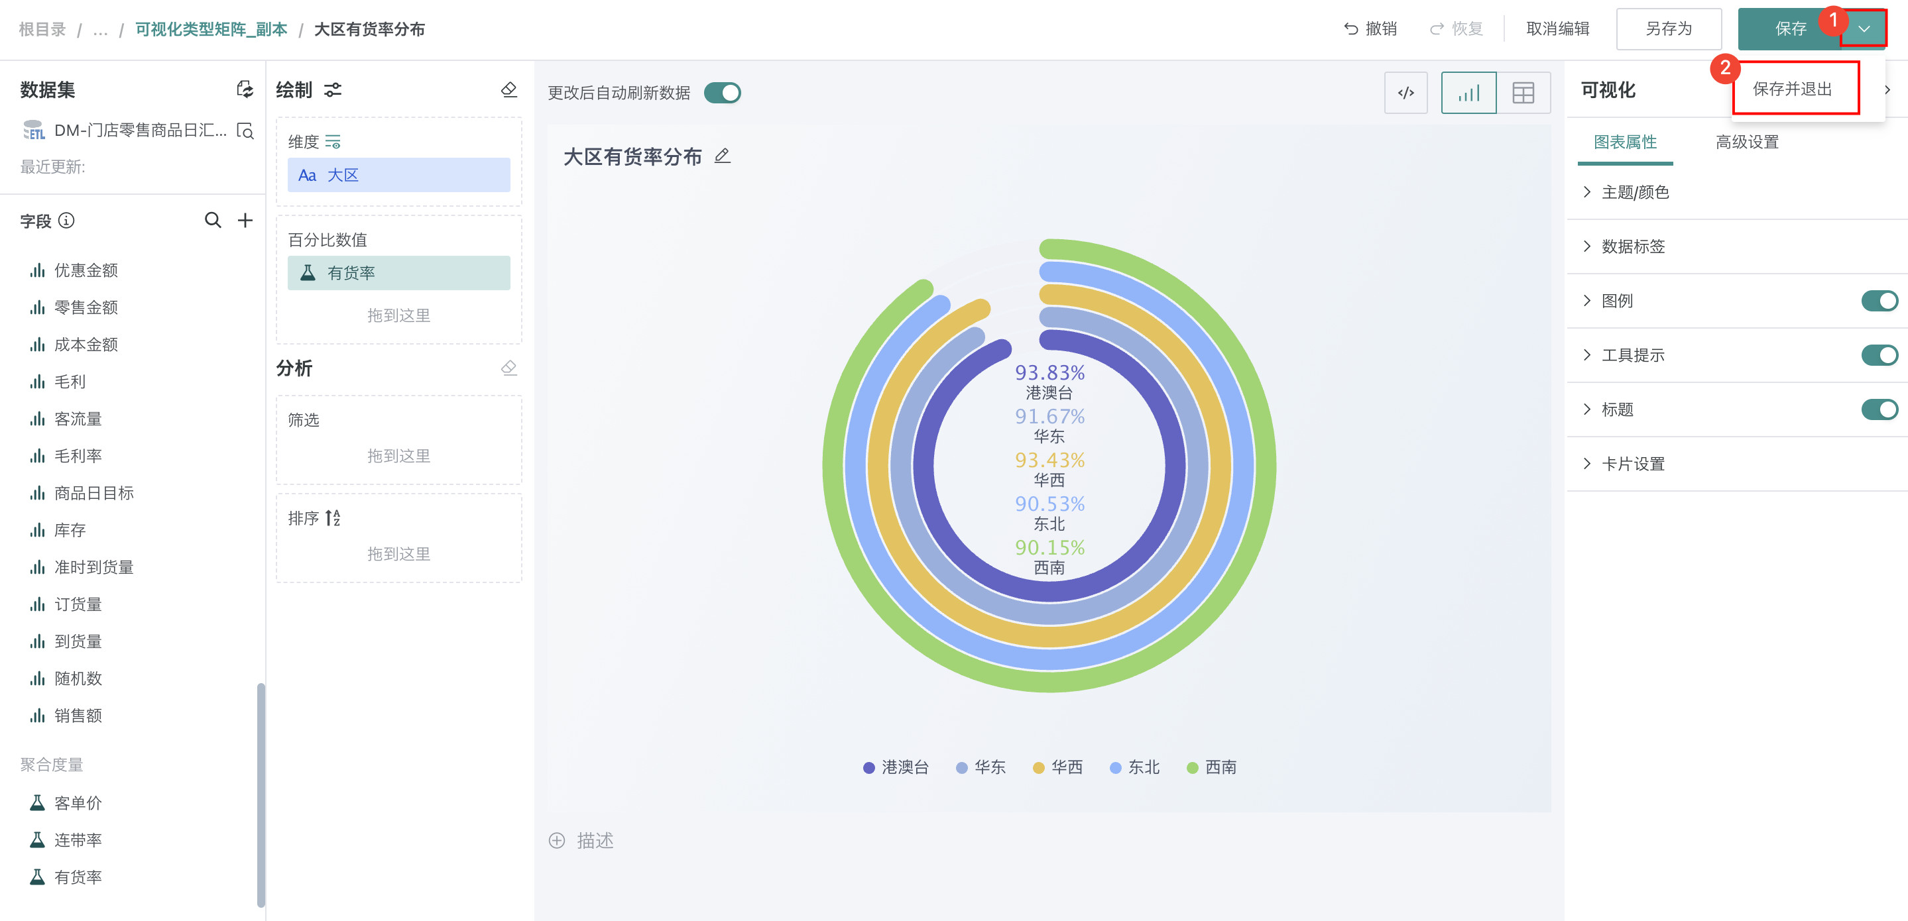Switch to table view icon
Viewport: 1908px width, 921px height.
1523,93
